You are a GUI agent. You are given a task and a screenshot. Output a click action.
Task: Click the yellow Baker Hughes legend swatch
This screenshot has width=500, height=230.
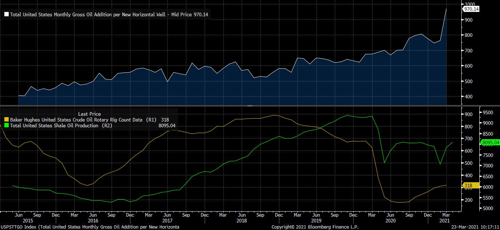pos(6,120)
